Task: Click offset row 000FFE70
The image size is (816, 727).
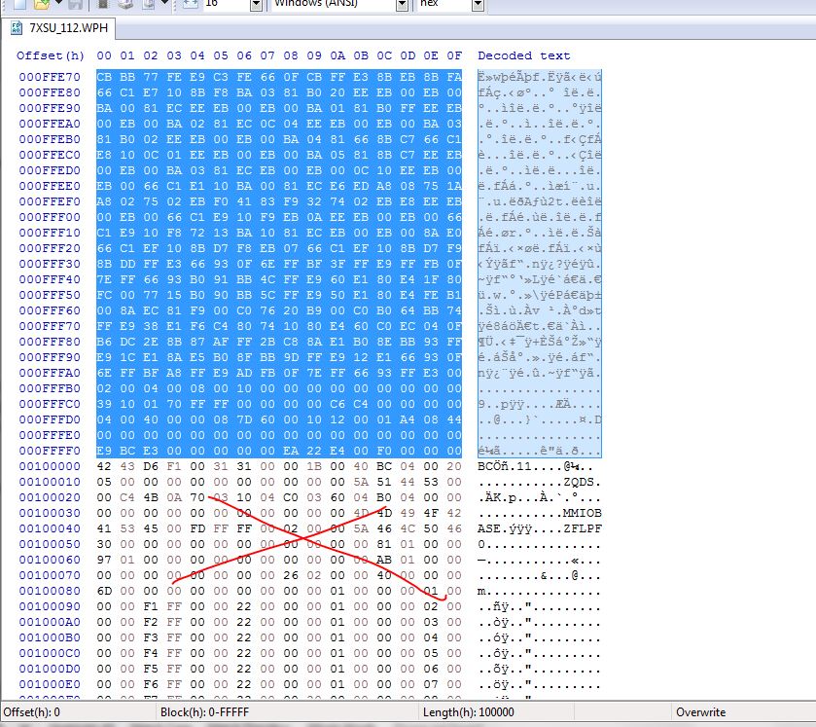Action: click(50, 77)
